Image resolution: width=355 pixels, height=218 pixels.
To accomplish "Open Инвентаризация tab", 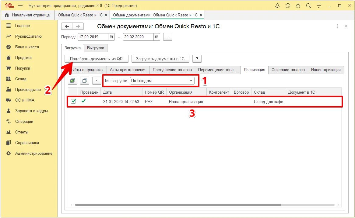I will (326, 70).
